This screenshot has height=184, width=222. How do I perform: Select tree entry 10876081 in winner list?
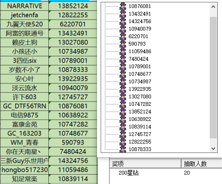click(140, 6)
